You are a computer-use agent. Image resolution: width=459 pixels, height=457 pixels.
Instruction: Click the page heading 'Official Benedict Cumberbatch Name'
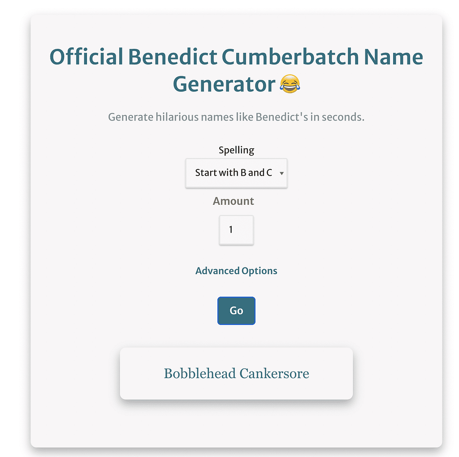click(x=236, y=57)
